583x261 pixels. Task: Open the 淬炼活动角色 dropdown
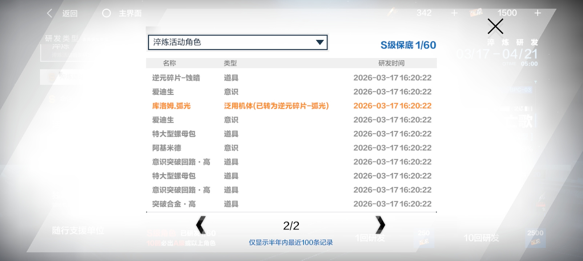[x=238, y=42]
